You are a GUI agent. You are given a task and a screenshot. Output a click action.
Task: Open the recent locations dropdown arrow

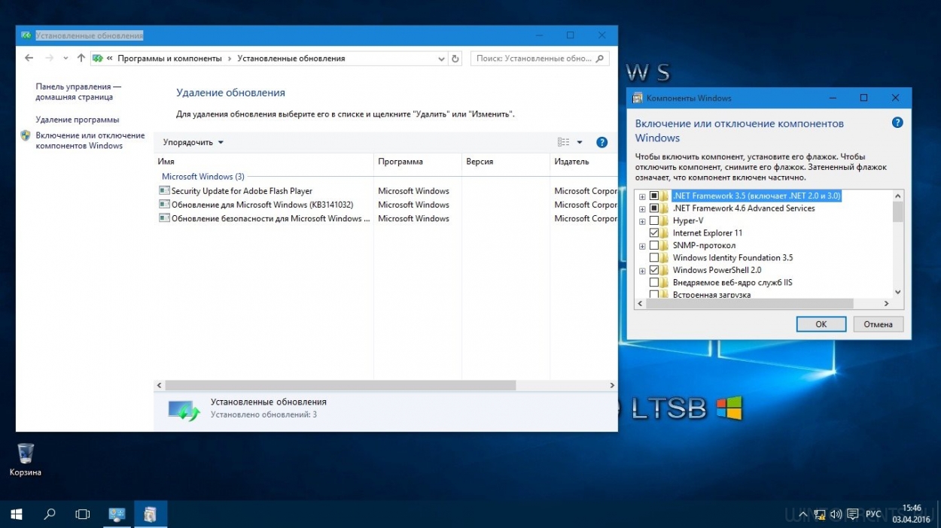pyautogui.click(x=66, y=58)
